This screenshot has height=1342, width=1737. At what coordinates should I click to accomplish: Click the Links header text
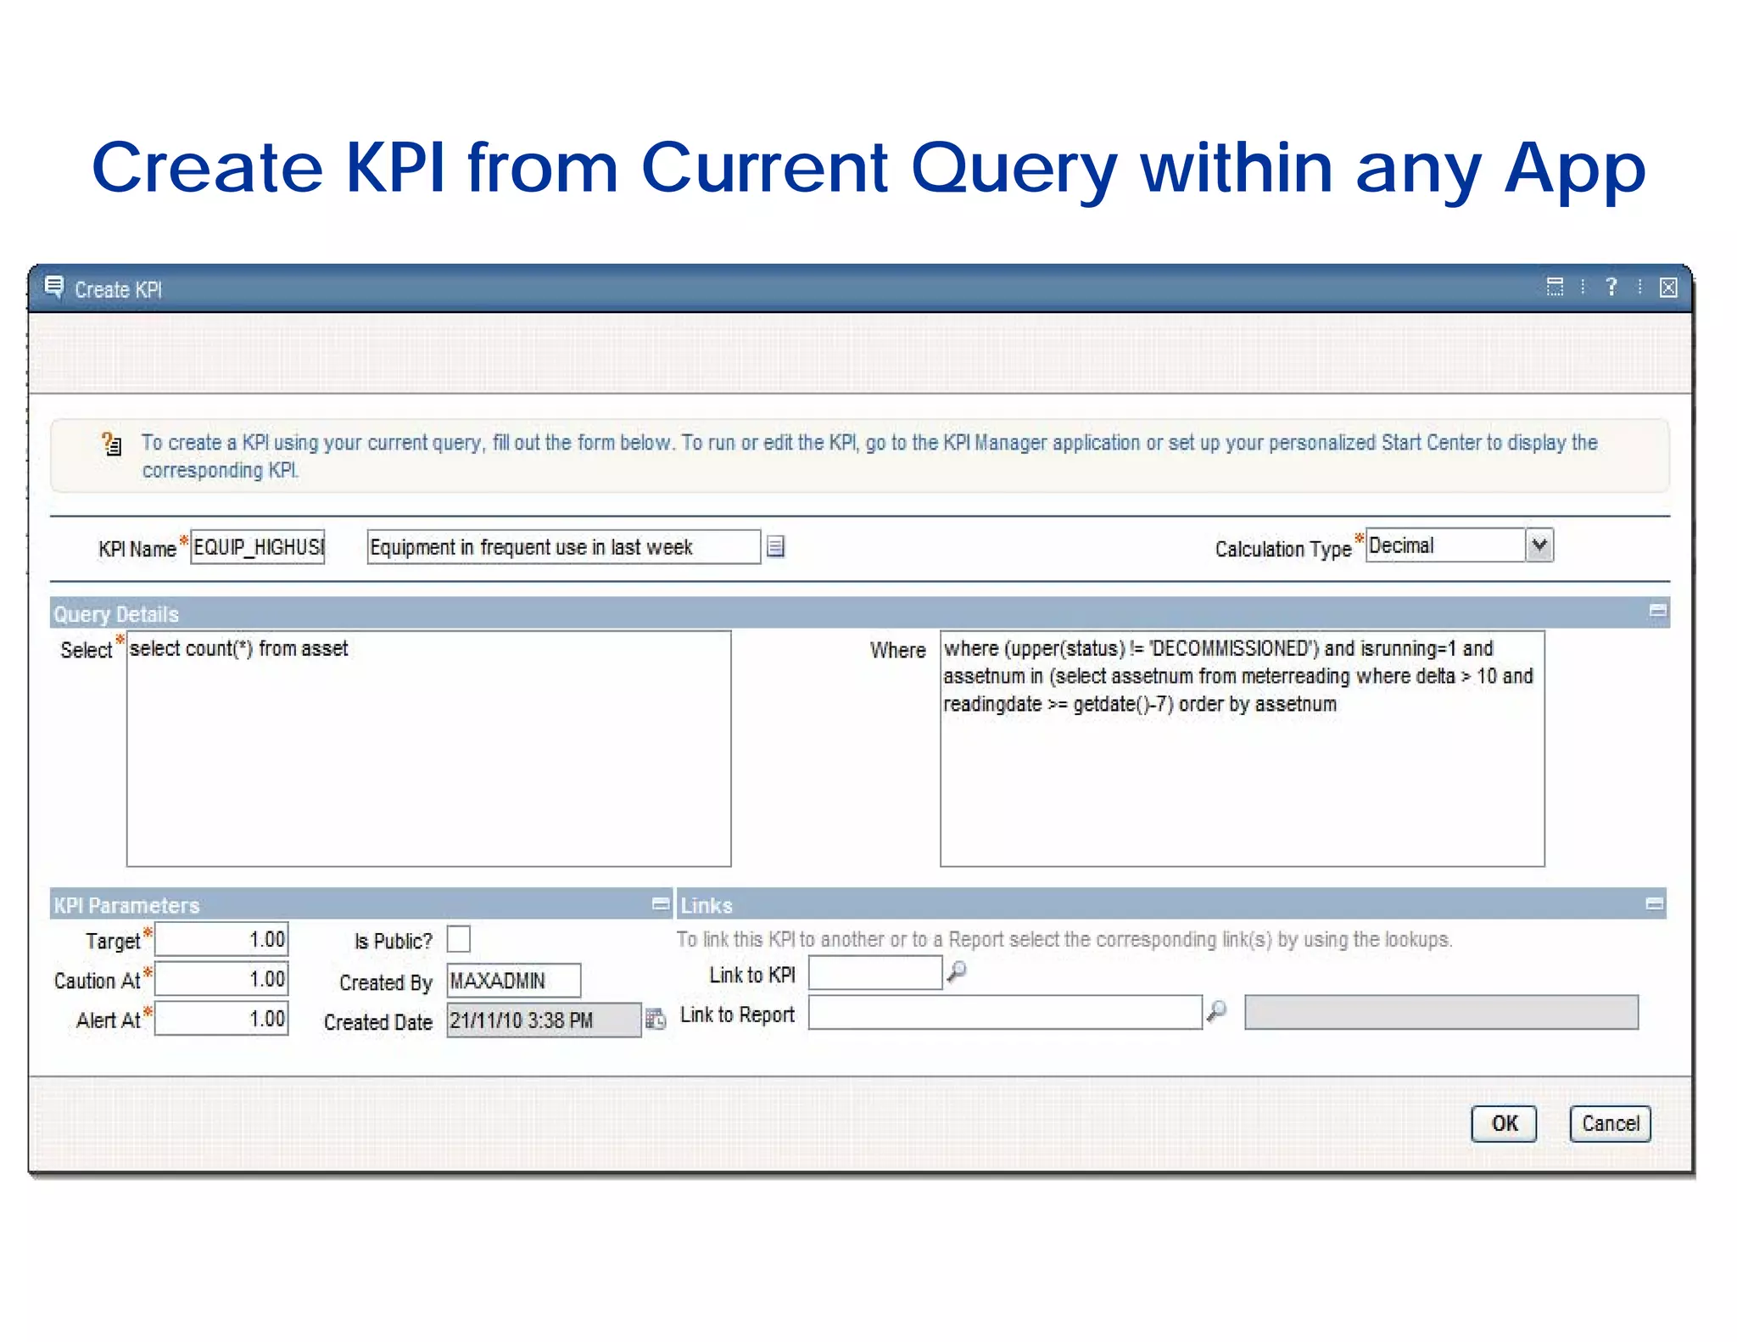tap(707, 905)
